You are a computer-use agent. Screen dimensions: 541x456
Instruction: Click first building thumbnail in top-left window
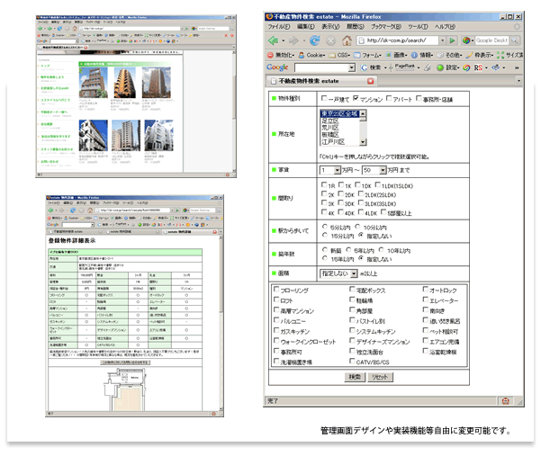tap(93, 83)
